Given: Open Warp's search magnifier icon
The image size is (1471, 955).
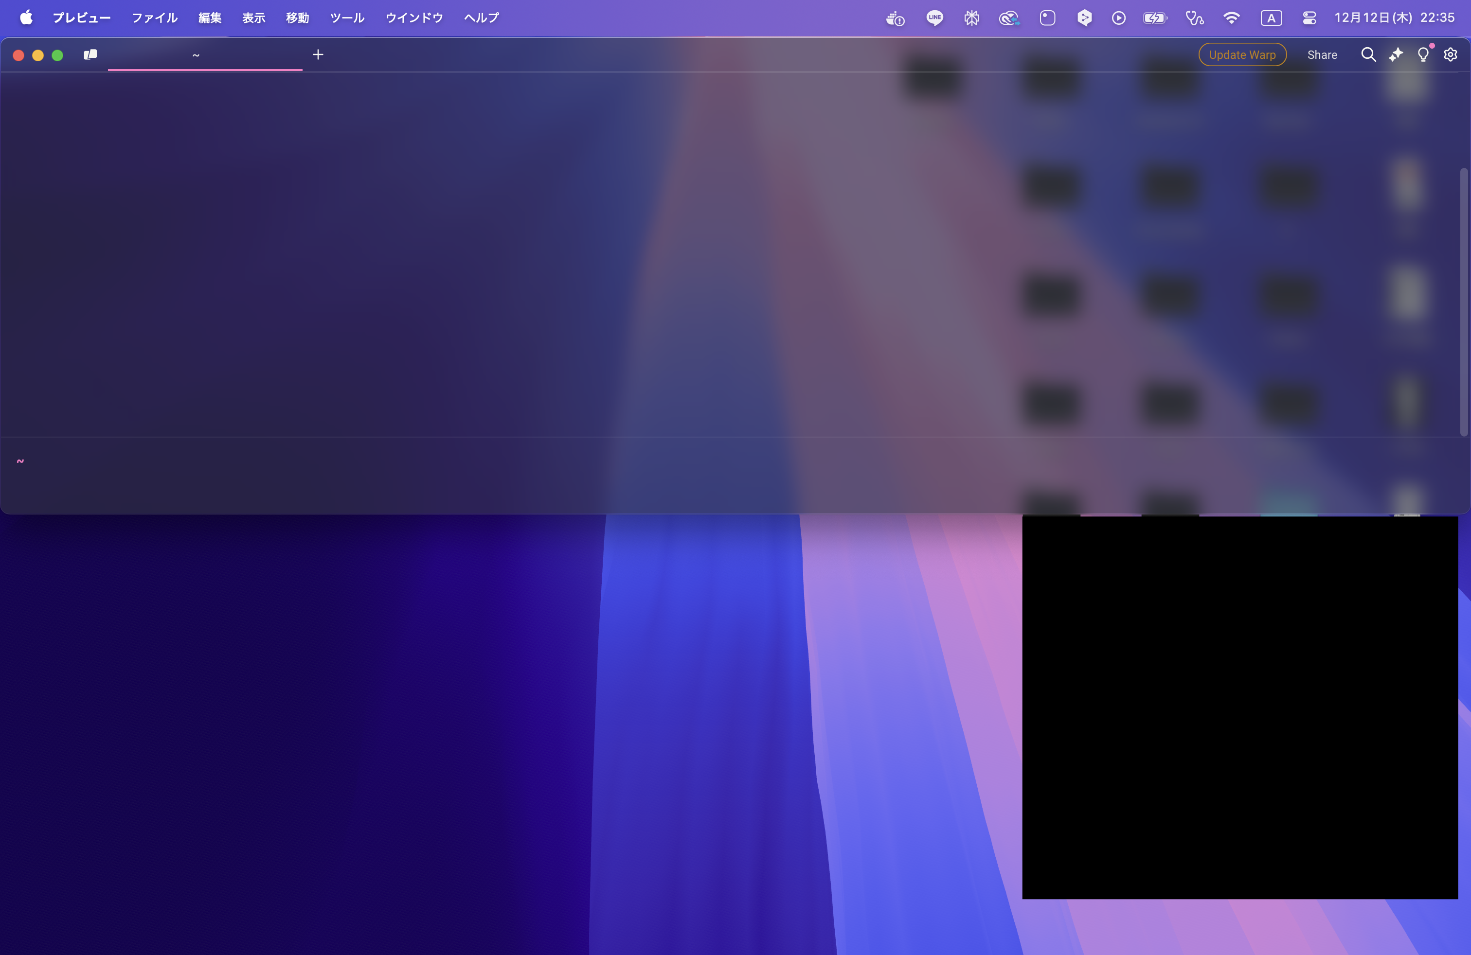Looking at the screenshot, I should click(x=1368, y=55).
